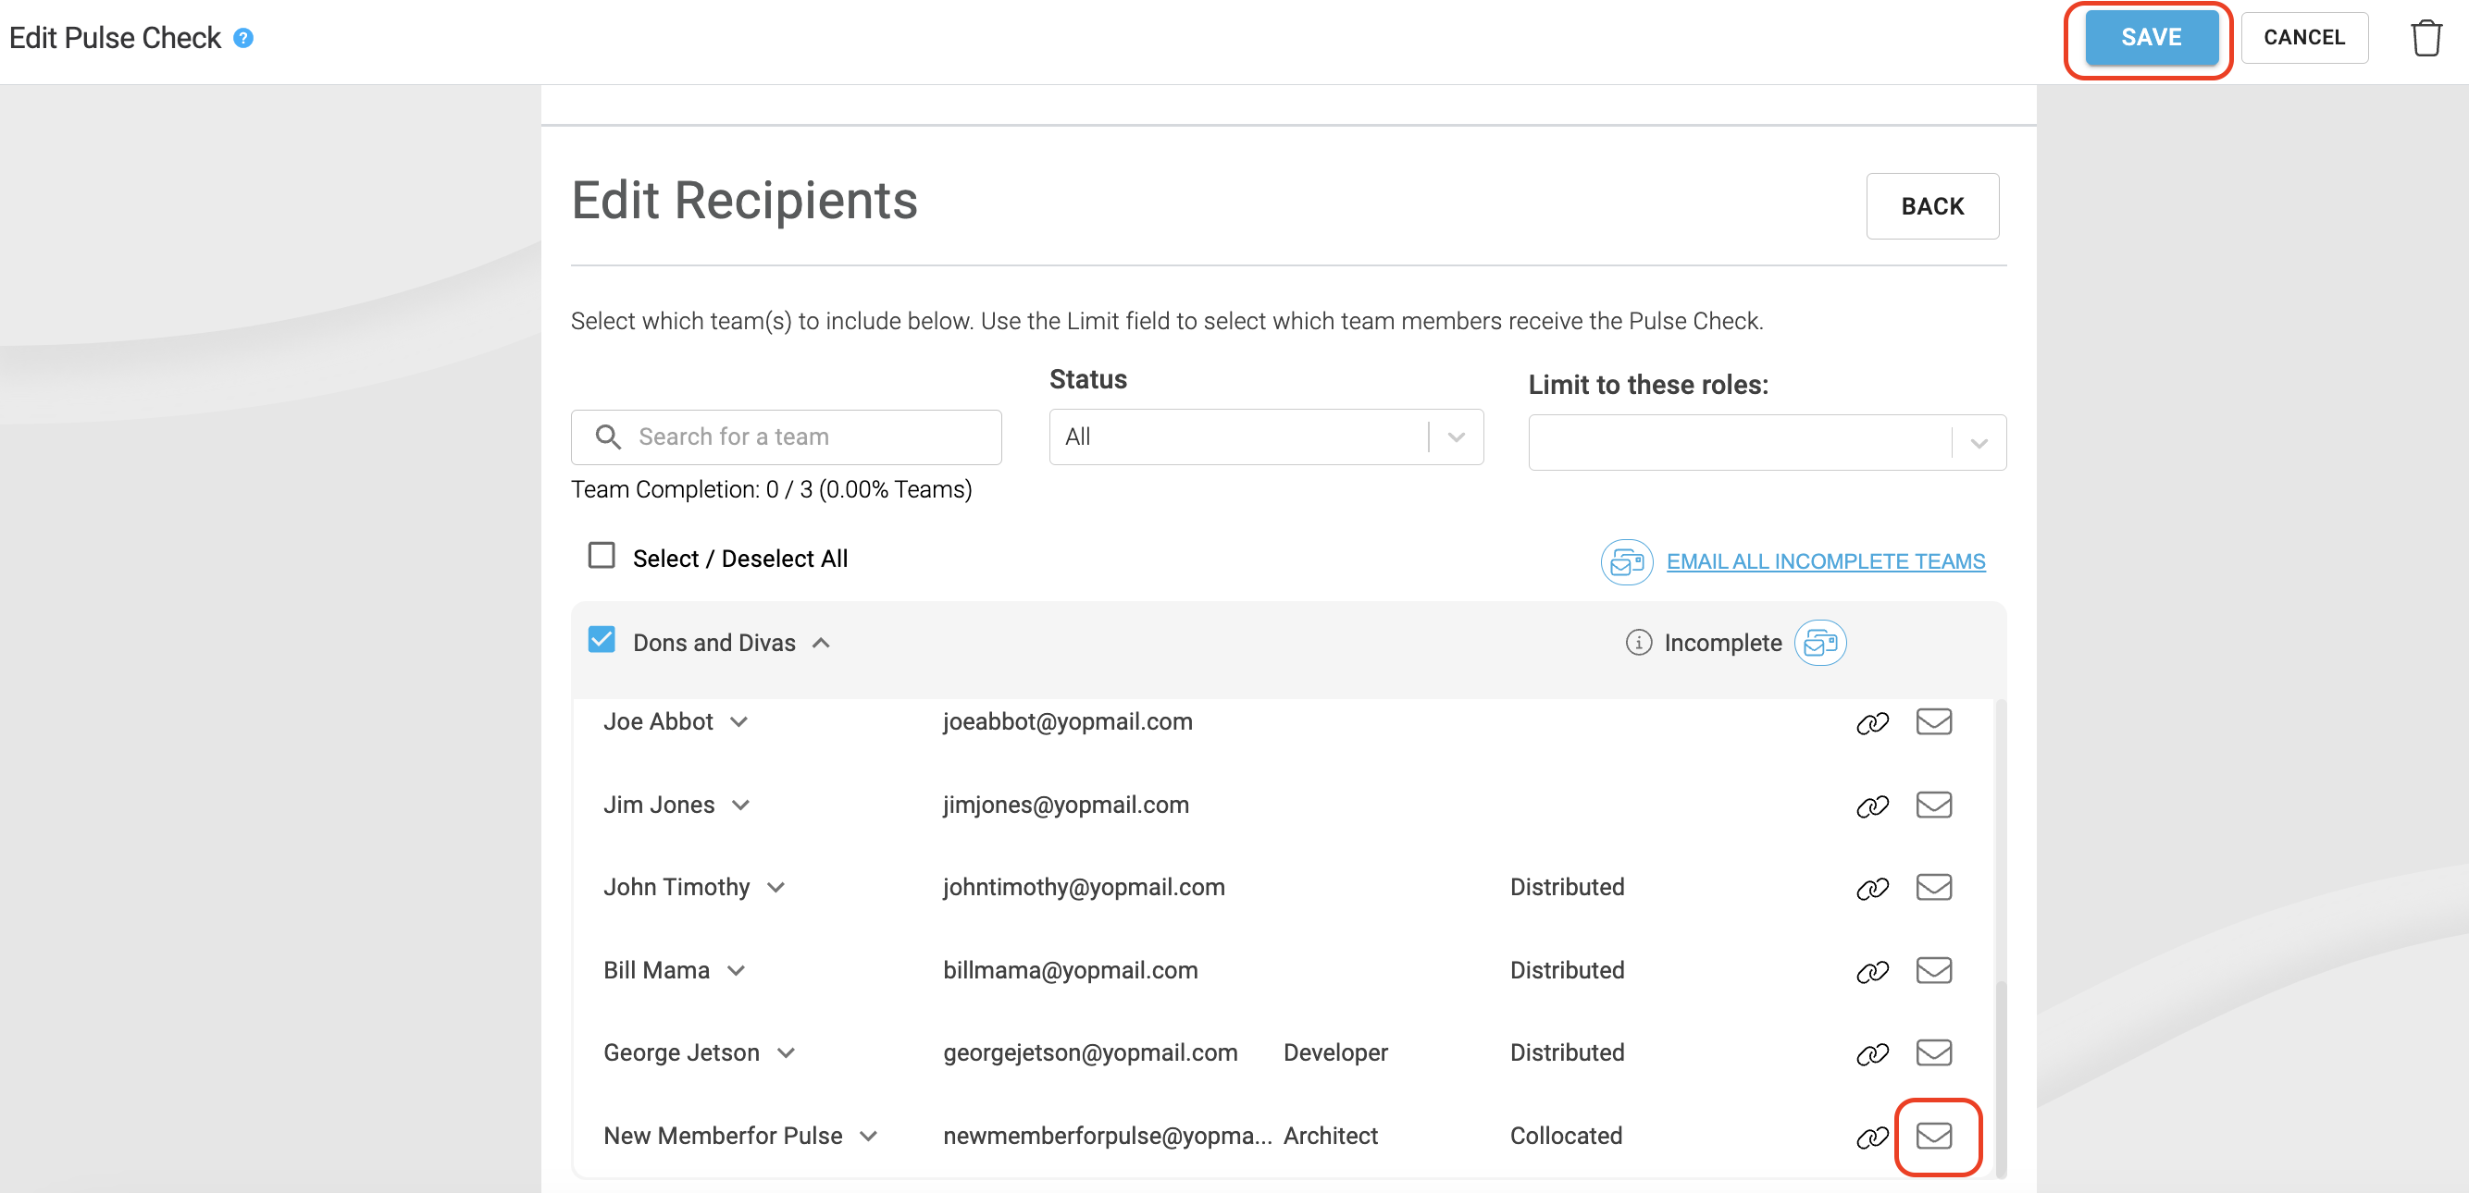Send email icon for George Jetson
The image size is (2469, 1193).
point(1933,1052)
